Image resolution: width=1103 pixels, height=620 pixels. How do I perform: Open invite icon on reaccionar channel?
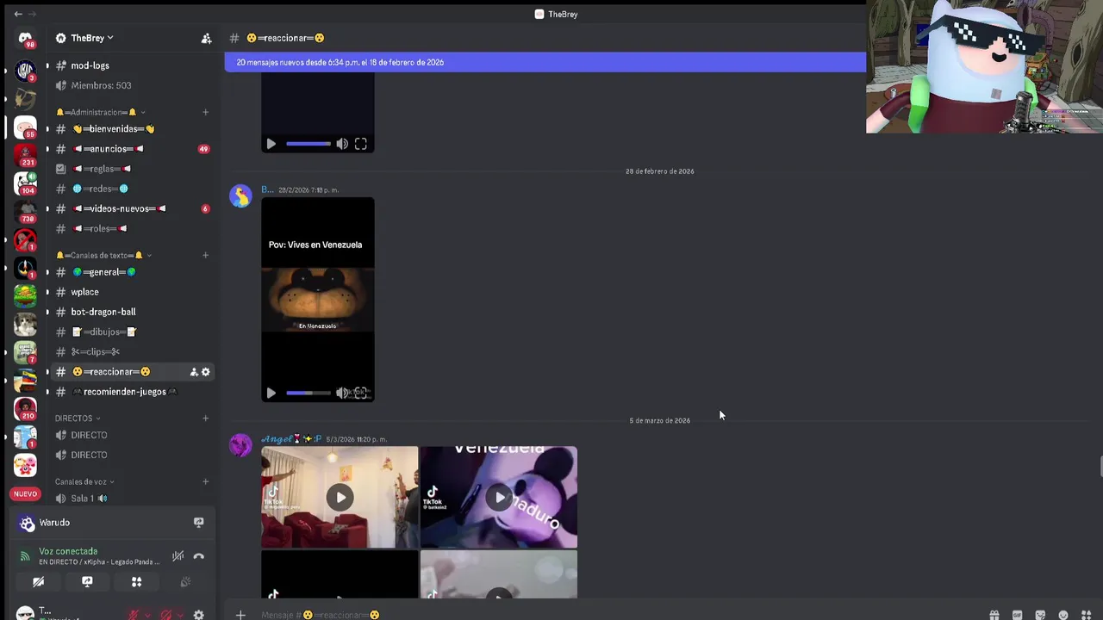tap(194, 372)
